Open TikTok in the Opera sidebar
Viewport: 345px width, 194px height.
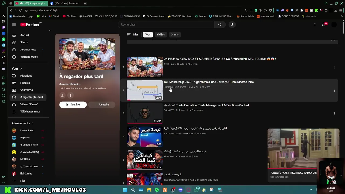(4, 57)
